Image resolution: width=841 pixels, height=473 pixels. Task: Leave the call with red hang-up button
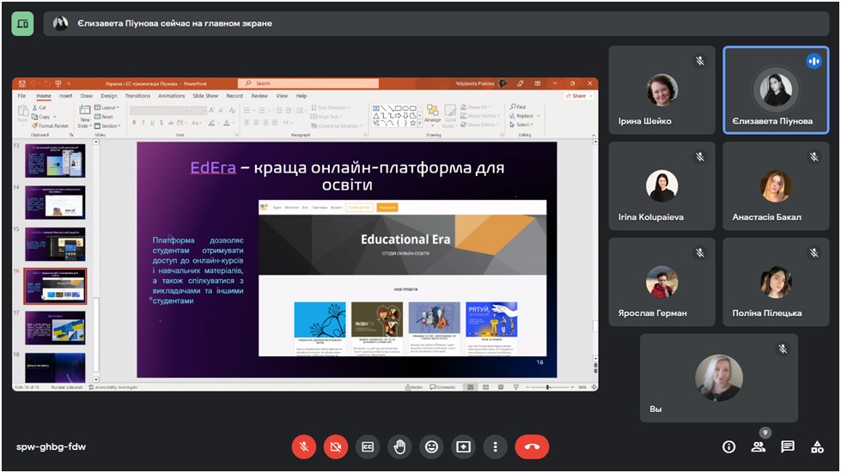point(532,446)
